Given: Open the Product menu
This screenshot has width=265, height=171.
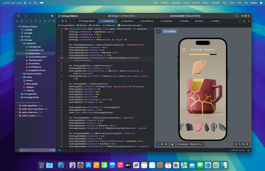Looking at the screenshot, I should (196, 3).
